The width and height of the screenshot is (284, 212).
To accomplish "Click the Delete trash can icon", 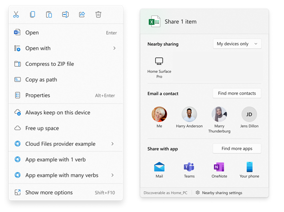I will click(x=98, y=14).
